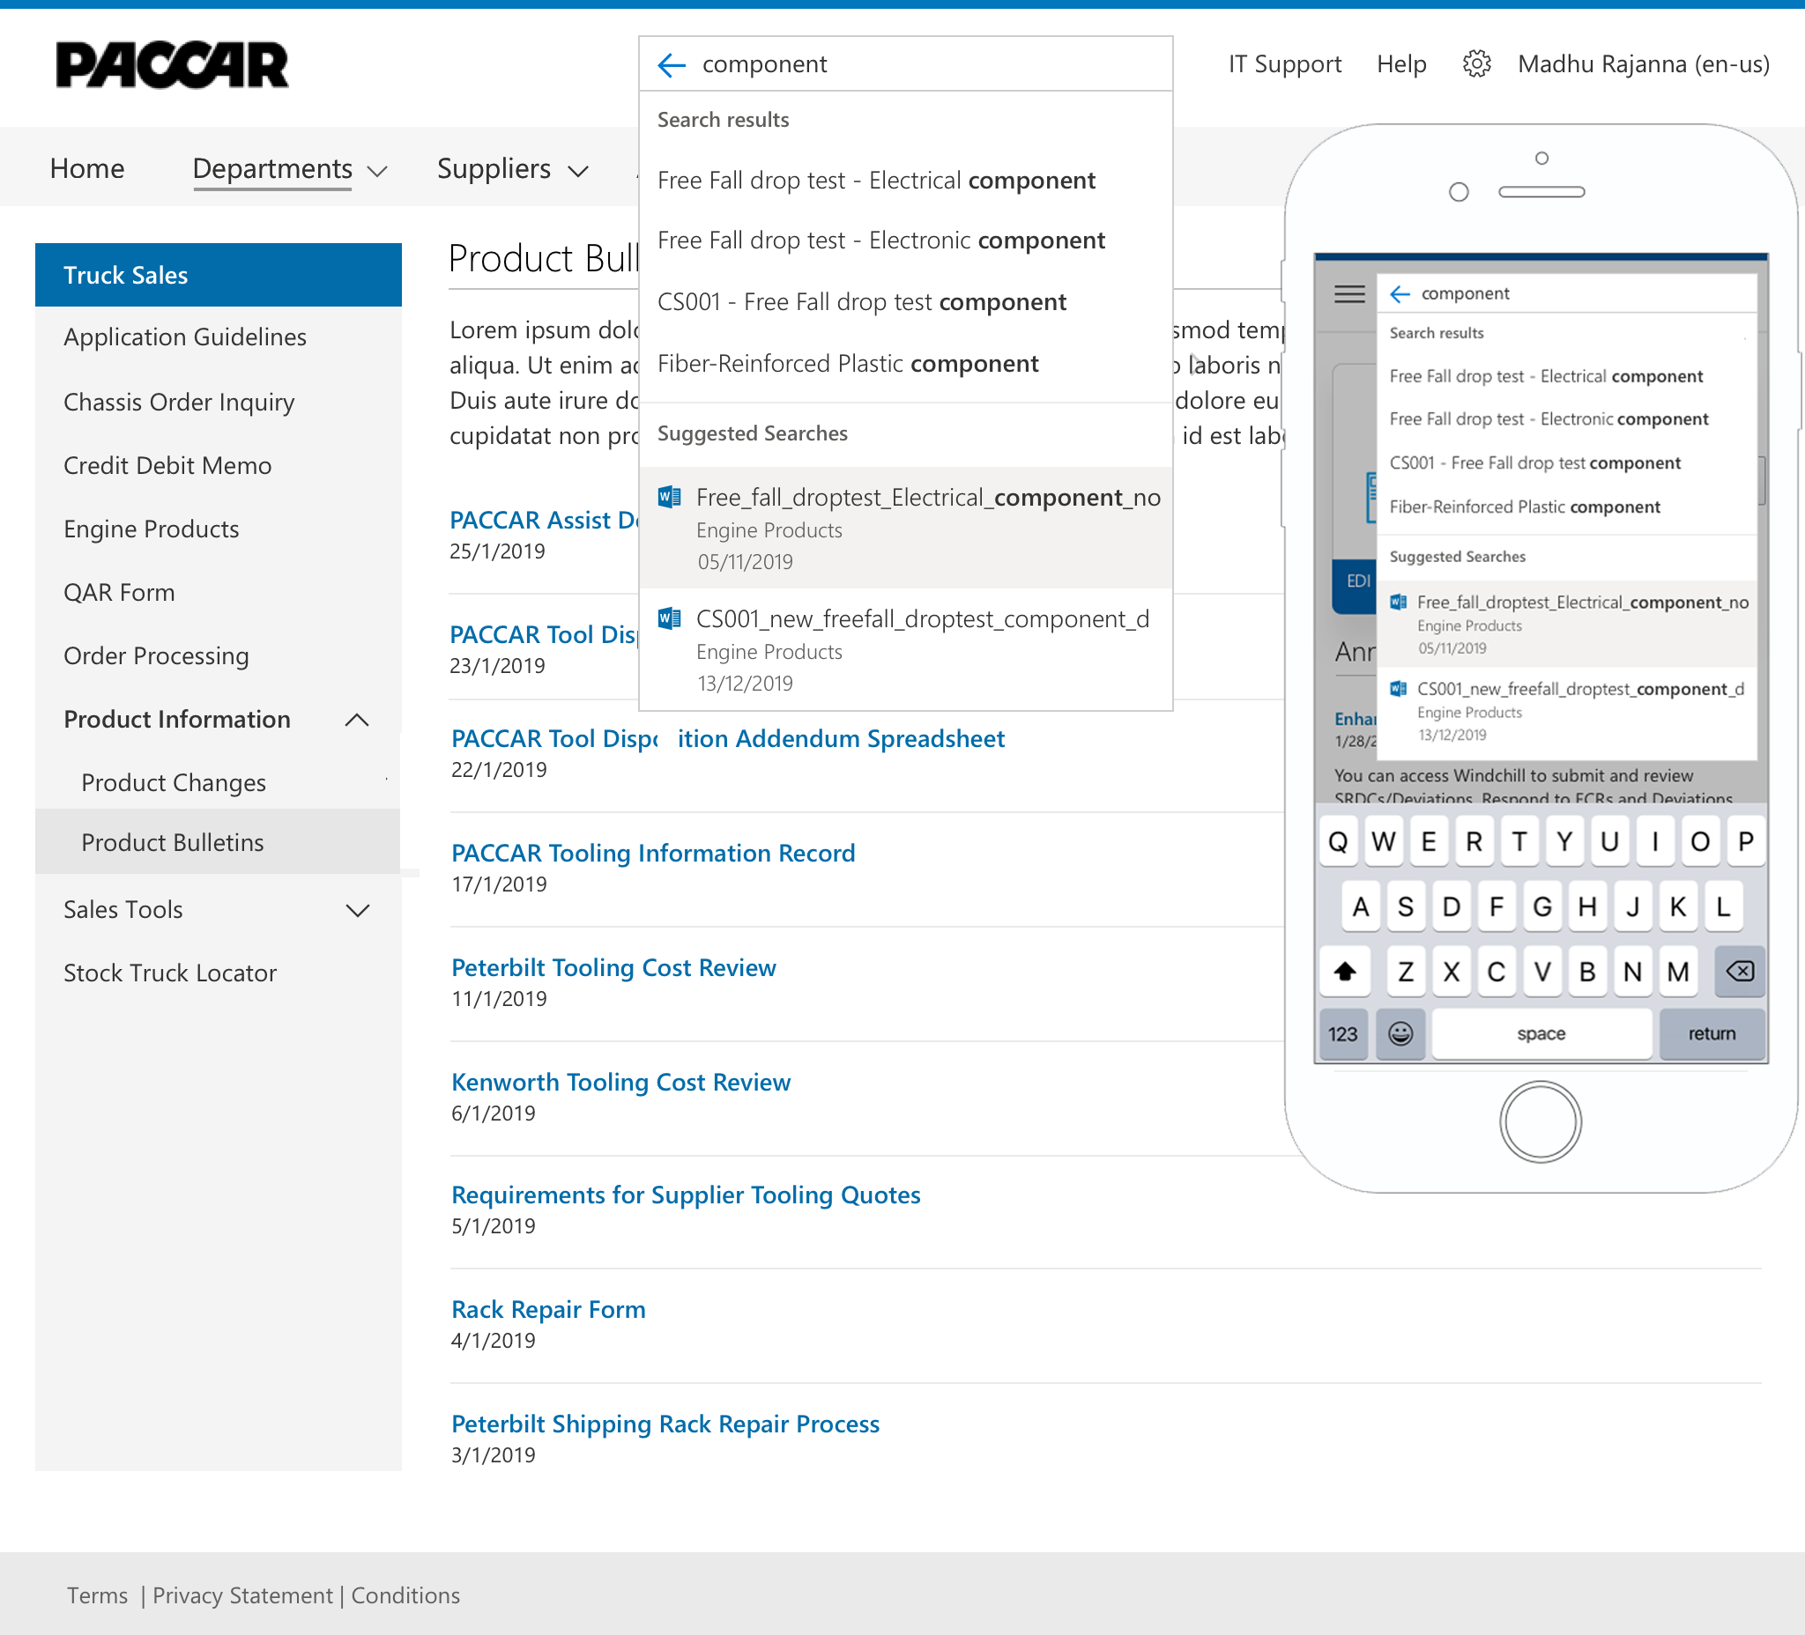The image size is (1805, 1635).
Task: Open Engine Products in the sidebar
Action: [152, 529]
